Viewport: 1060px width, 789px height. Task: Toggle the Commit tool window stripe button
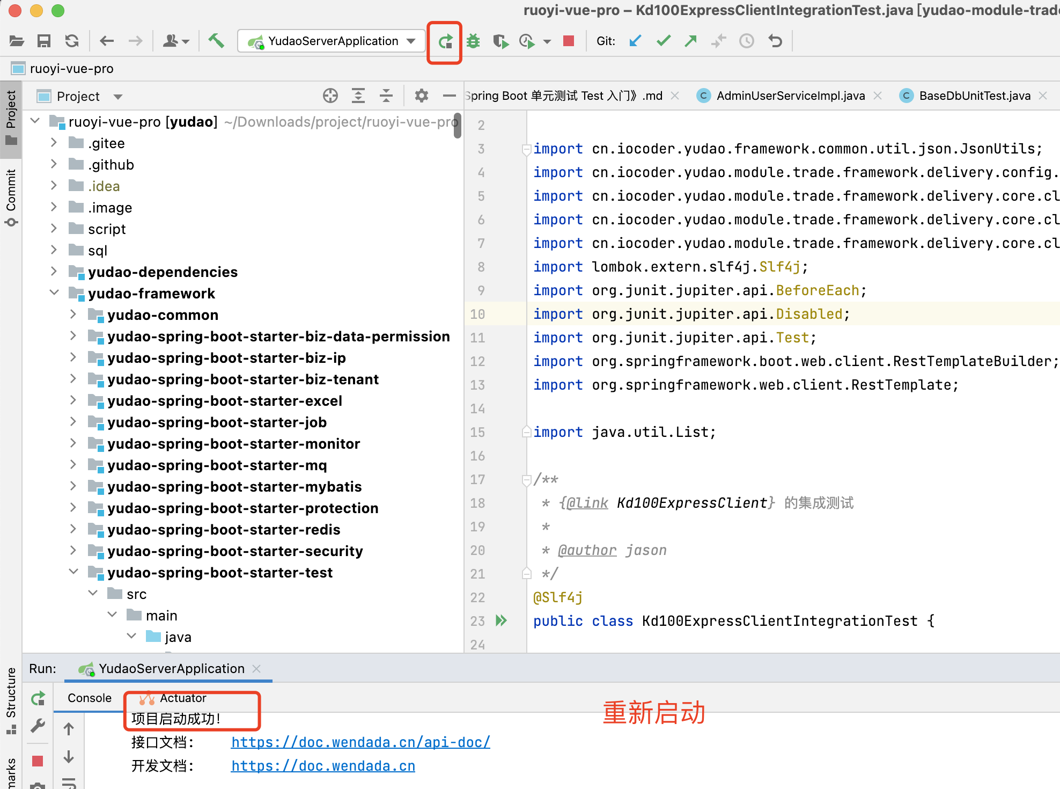[11, 198]
